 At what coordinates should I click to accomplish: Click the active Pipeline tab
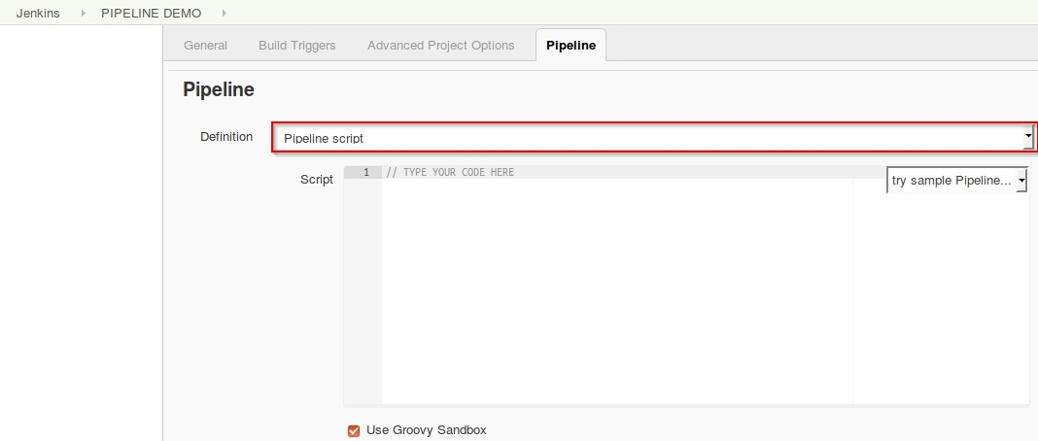pos(571,46)
